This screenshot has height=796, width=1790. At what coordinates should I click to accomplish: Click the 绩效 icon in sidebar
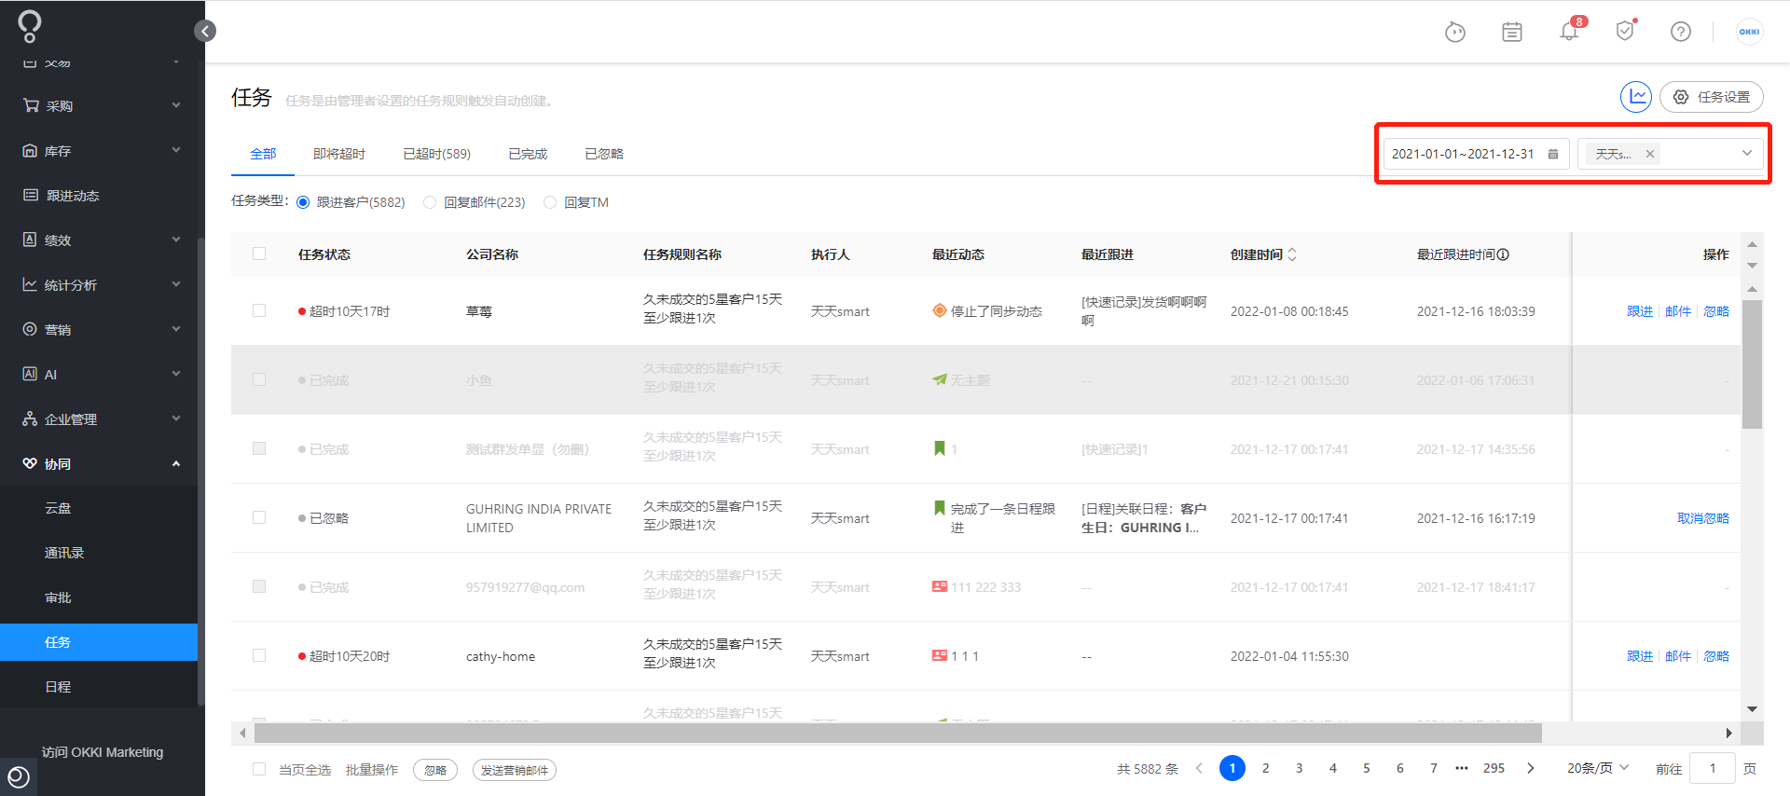[x=30, y=240]
